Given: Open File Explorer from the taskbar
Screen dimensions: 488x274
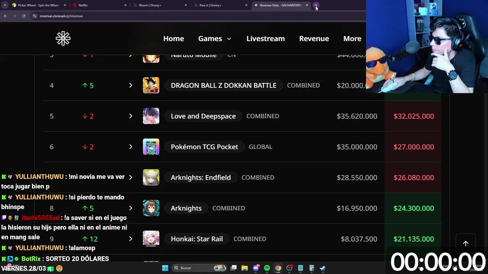Looking at the screenshot, I should 245,268.
